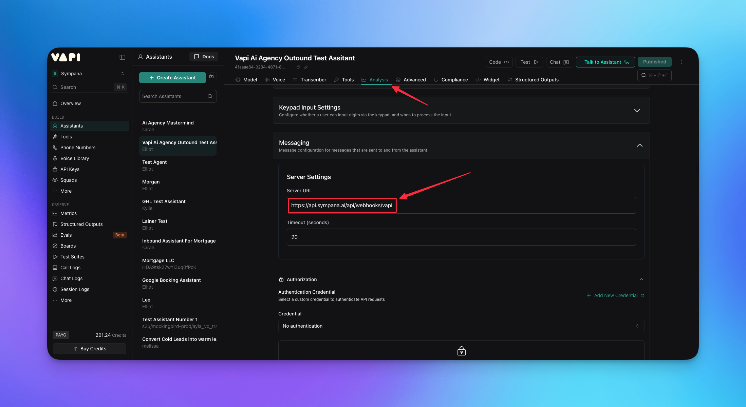Expand Keypad Input Settings section
Screen dimensions: 746x407
[461, 110]
